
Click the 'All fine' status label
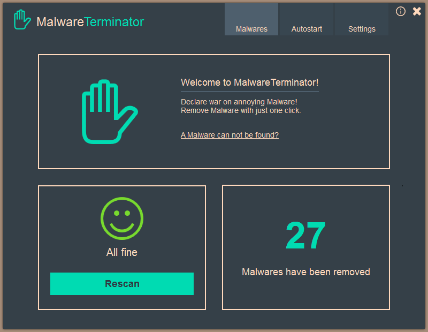coord(122,252)
